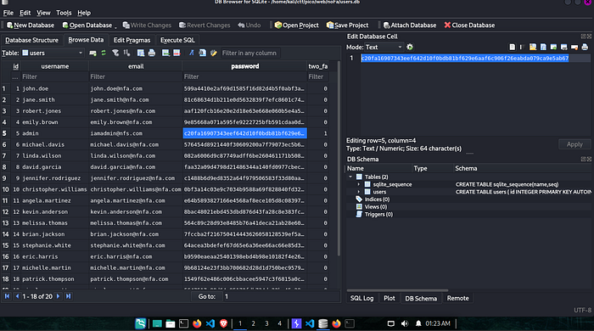The image size is (594, 331).
Task: Click the Apply button in Edit Cell
Action: 574,144
